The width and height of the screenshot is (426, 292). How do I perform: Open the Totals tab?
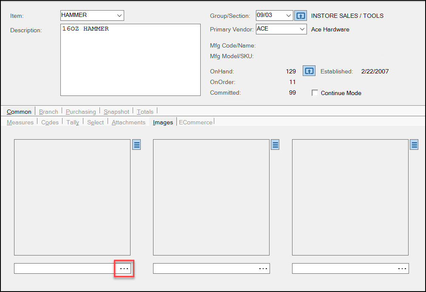coord(145,112)
